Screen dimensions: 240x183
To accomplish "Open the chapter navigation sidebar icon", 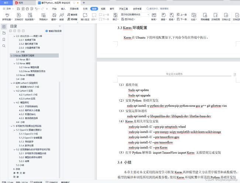I will coord(4,33).
